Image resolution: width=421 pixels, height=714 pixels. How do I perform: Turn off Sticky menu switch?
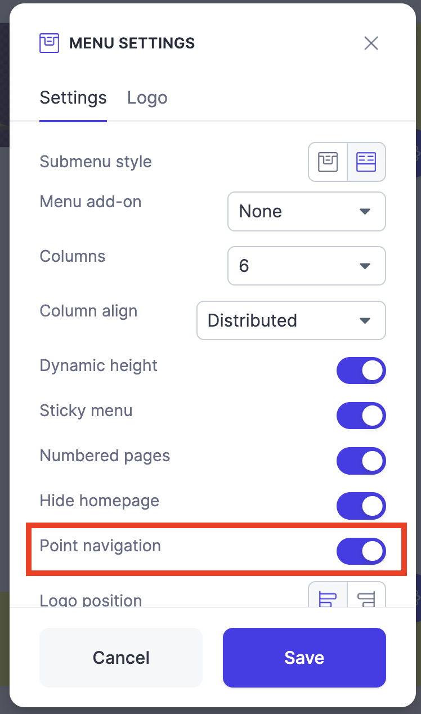[361, 416]
